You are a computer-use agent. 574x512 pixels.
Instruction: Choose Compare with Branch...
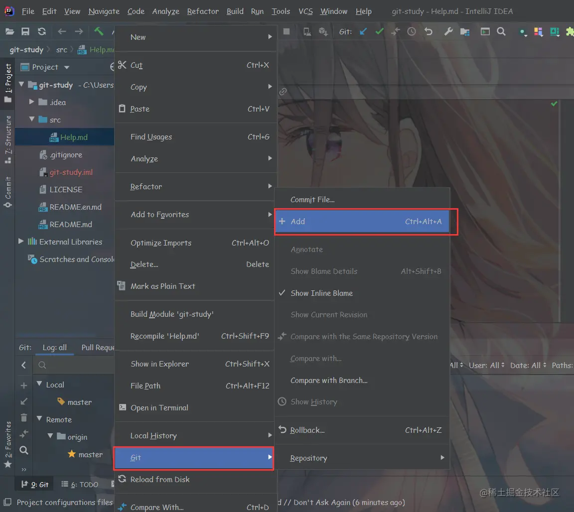[362, 380]
